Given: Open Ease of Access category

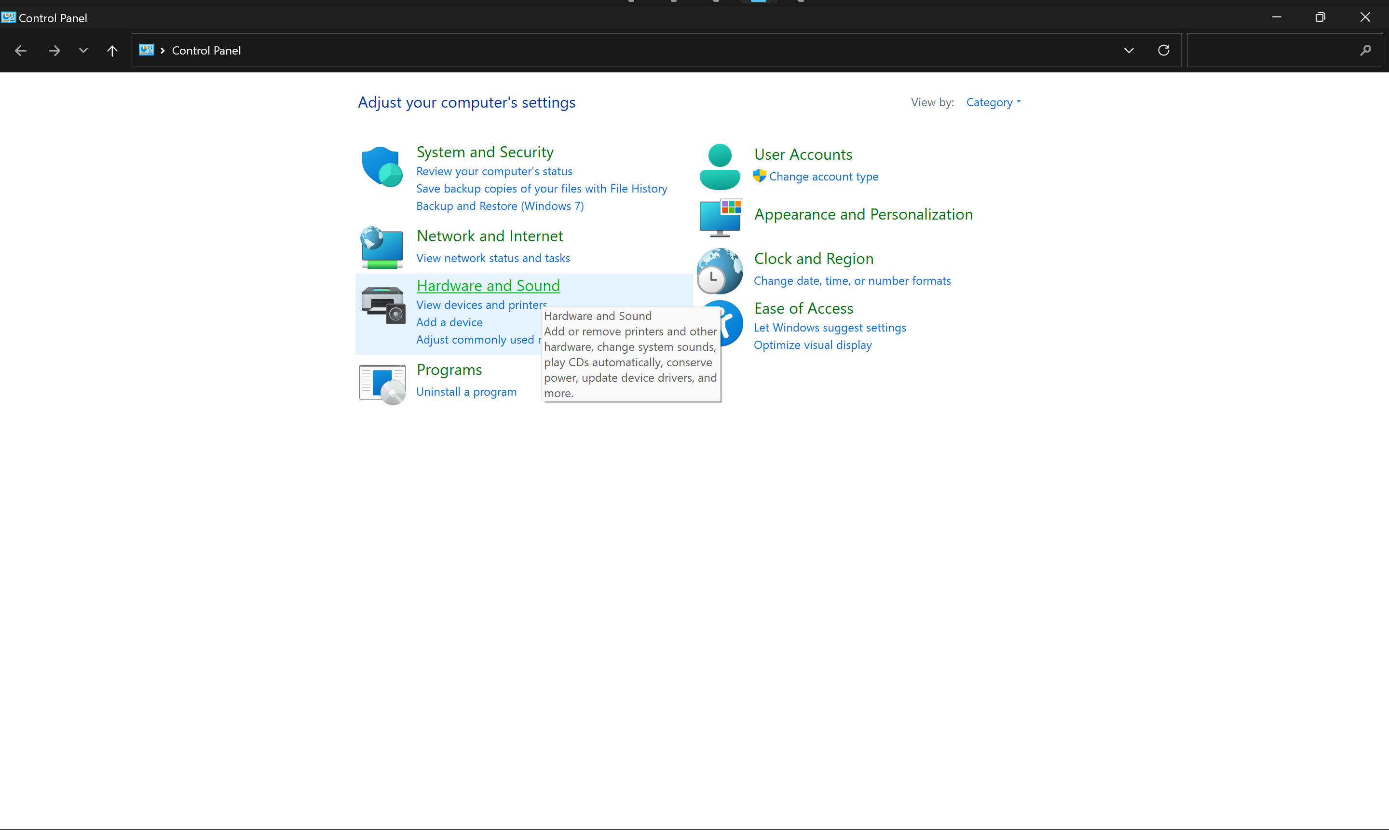Looking at the screenshot, I should 804,308.
